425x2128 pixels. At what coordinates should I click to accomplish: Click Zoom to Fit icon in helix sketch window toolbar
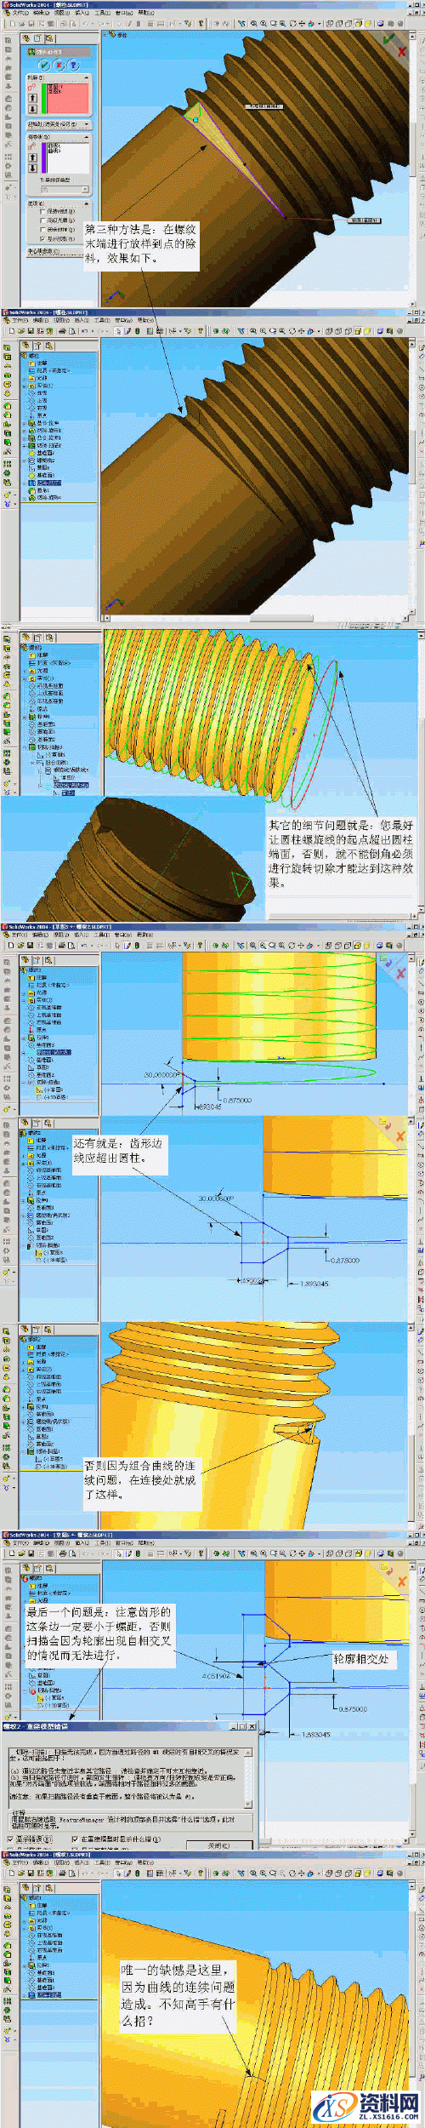[252, 945]
